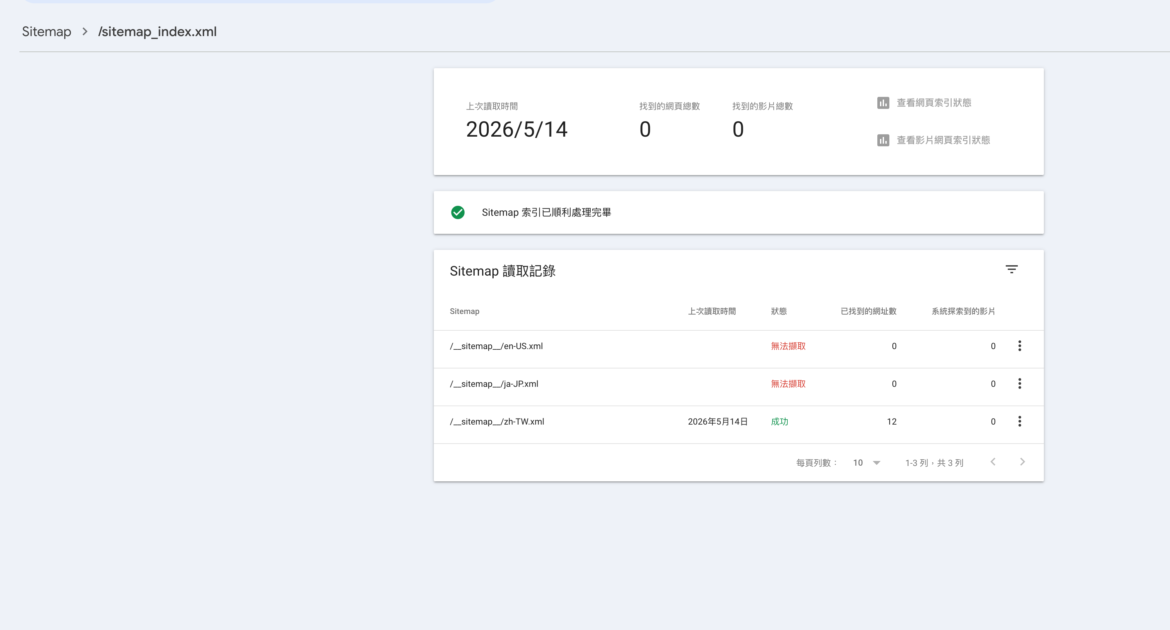This screenshot has height=630, width=1170.
Task: Click the green checkmark success icon
Action: point(458,212)
